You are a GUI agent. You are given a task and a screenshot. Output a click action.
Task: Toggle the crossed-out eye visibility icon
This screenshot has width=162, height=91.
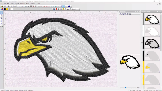pyautogui.click(x=41, y=6)
